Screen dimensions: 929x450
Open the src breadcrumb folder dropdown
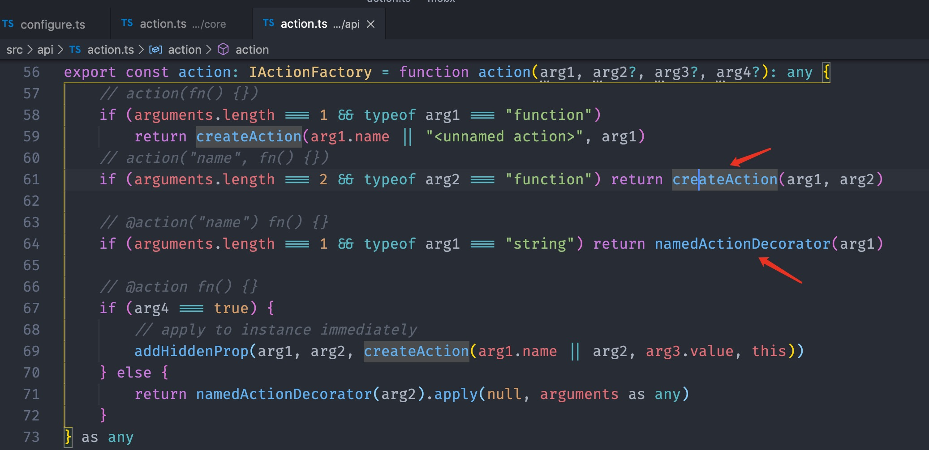(x=14, y=50)
